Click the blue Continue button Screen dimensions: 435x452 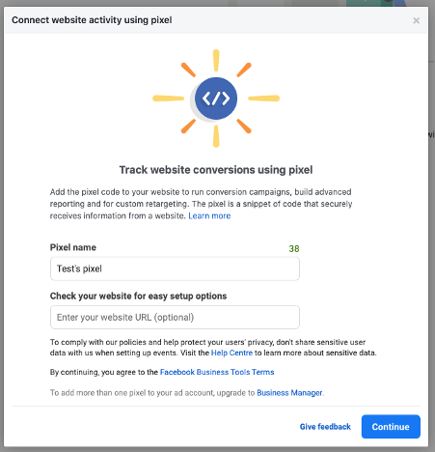tap(391, 427)
